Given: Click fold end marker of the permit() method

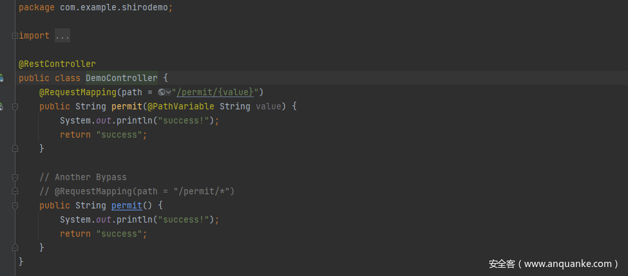Looking at the screenshot, I should (15, 248).
